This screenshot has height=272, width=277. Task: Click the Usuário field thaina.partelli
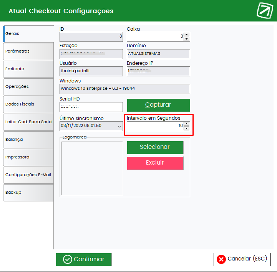[91, 71]
